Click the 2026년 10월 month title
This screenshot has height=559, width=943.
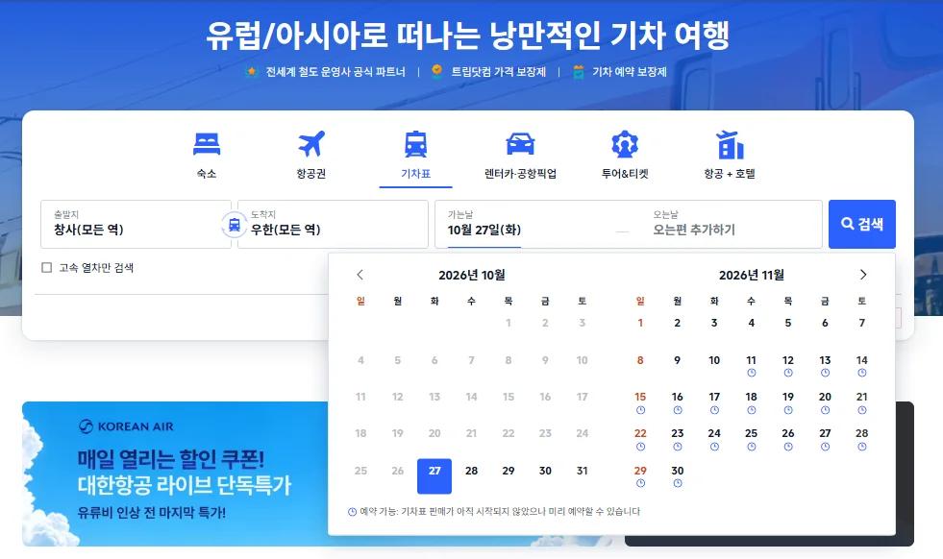pyautogui.click(x=471, y=276)
